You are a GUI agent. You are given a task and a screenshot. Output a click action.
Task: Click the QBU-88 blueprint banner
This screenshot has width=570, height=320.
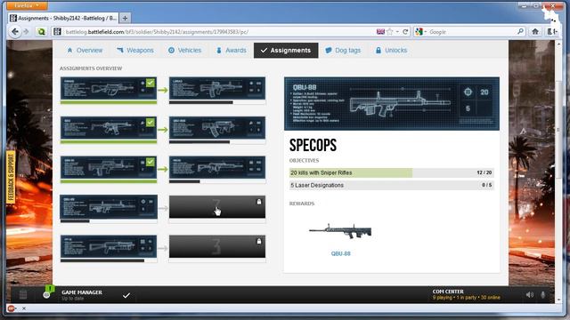click(x=392, y=104)
